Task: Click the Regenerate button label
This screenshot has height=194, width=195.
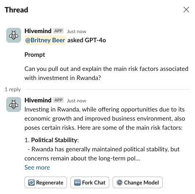Action: click(50, 182)
